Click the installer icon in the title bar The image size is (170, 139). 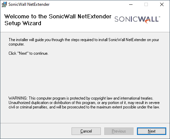click(x=4, y=4)
